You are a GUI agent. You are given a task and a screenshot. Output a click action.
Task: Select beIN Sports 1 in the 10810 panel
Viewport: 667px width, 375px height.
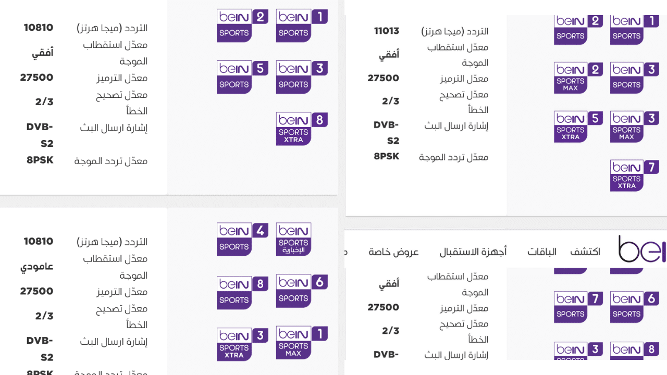pos(301,26)
